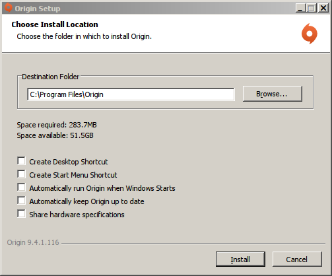The height and width of the screenshot is (276, 332).
Task: Click 'Choose the folder in which to install Origin.'
Action: coord(84,36)
